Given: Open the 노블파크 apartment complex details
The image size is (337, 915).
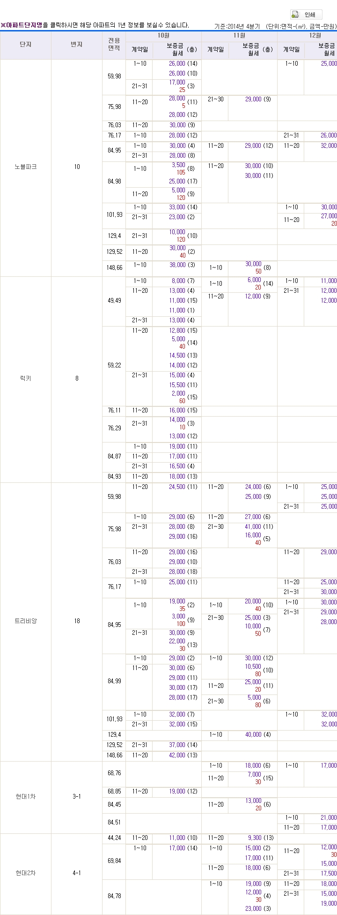Looking at the screenshot, I should pos(26,167).
